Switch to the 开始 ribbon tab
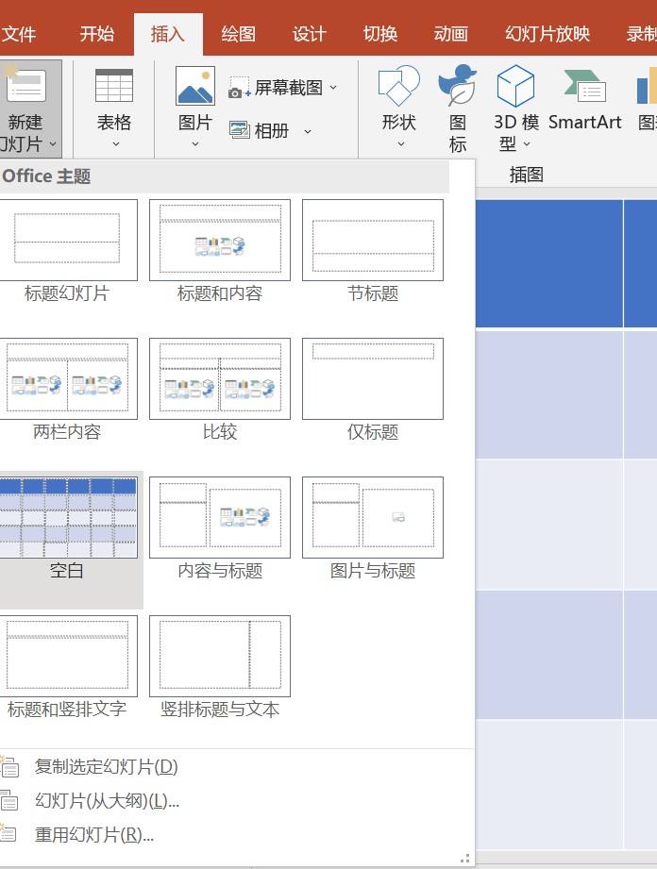Screen dimensions: 657x869 (x=97, y=34)
